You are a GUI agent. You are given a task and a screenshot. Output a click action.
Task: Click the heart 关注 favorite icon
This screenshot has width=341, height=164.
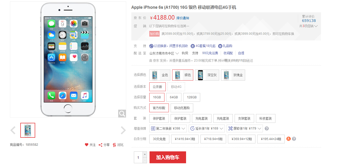pyautogui.click(x=87, y=145)
